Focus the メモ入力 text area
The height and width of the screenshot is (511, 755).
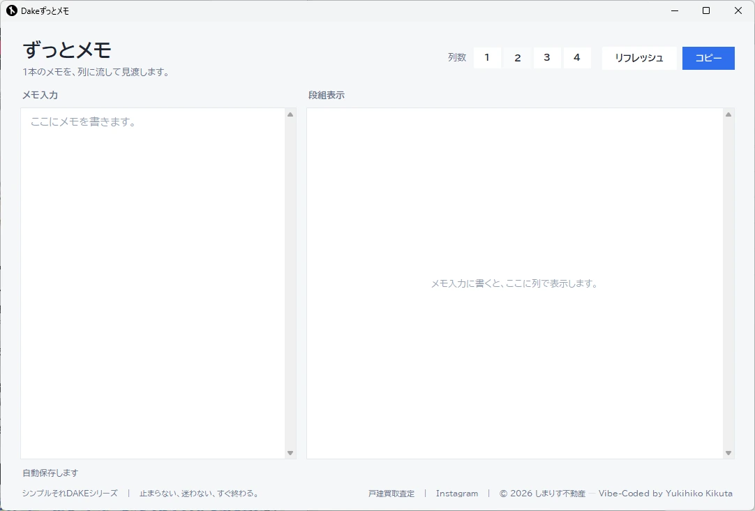tap(153, 283)
